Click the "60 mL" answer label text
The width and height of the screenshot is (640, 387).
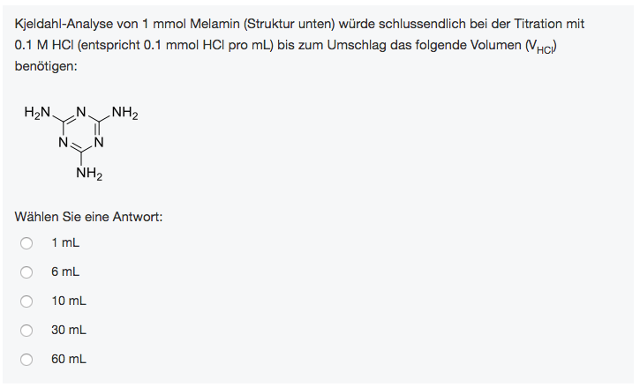[x=69, y=359]
